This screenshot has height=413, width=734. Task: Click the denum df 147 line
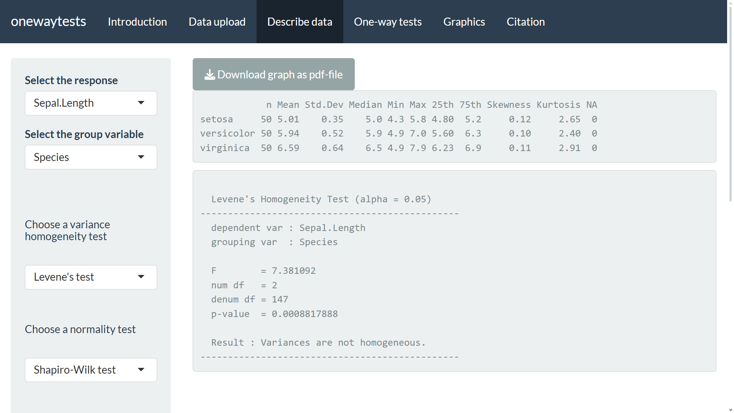tap(250, 299)
